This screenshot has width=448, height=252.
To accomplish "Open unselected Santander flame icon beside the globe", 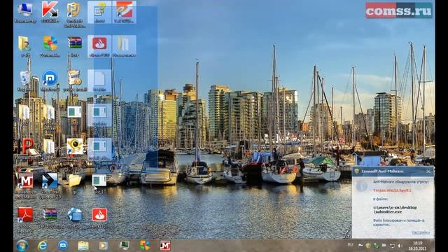I will [x=99, y=215].
